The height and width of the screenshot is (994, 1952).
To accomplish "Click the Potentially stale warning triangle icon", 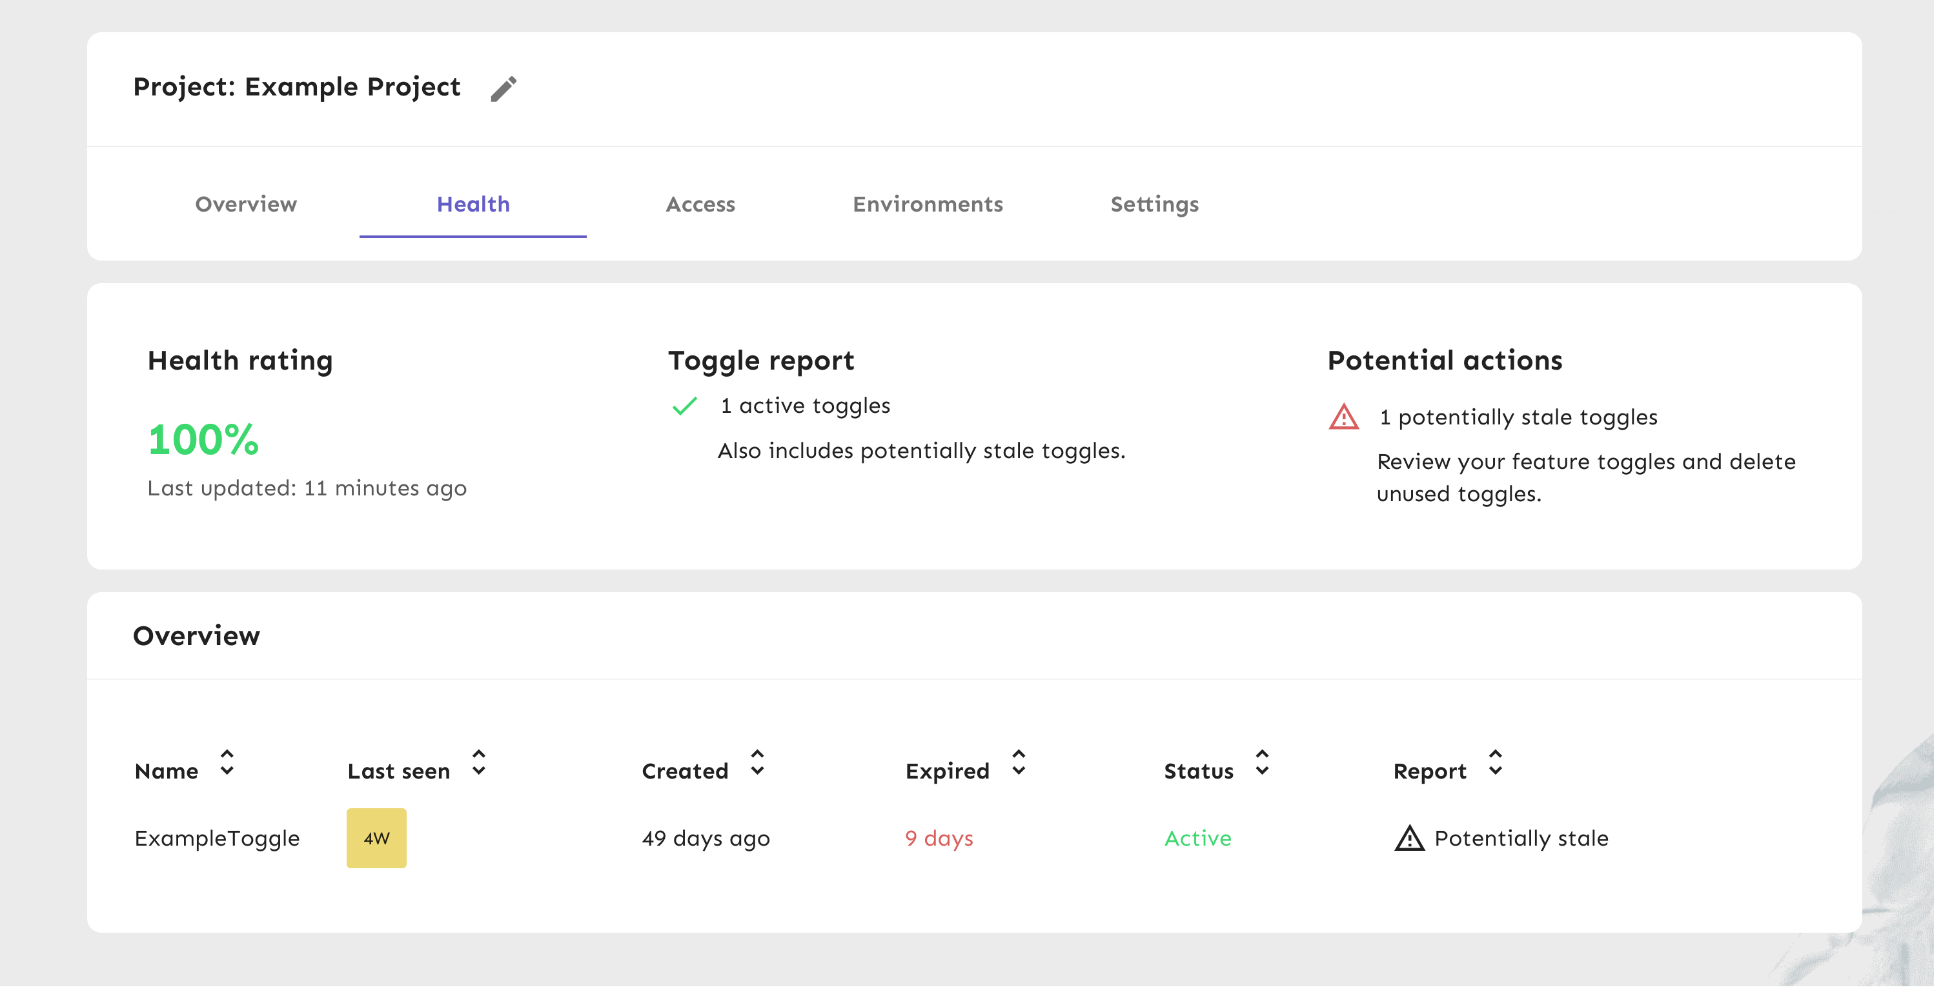I will point(1409,838).
